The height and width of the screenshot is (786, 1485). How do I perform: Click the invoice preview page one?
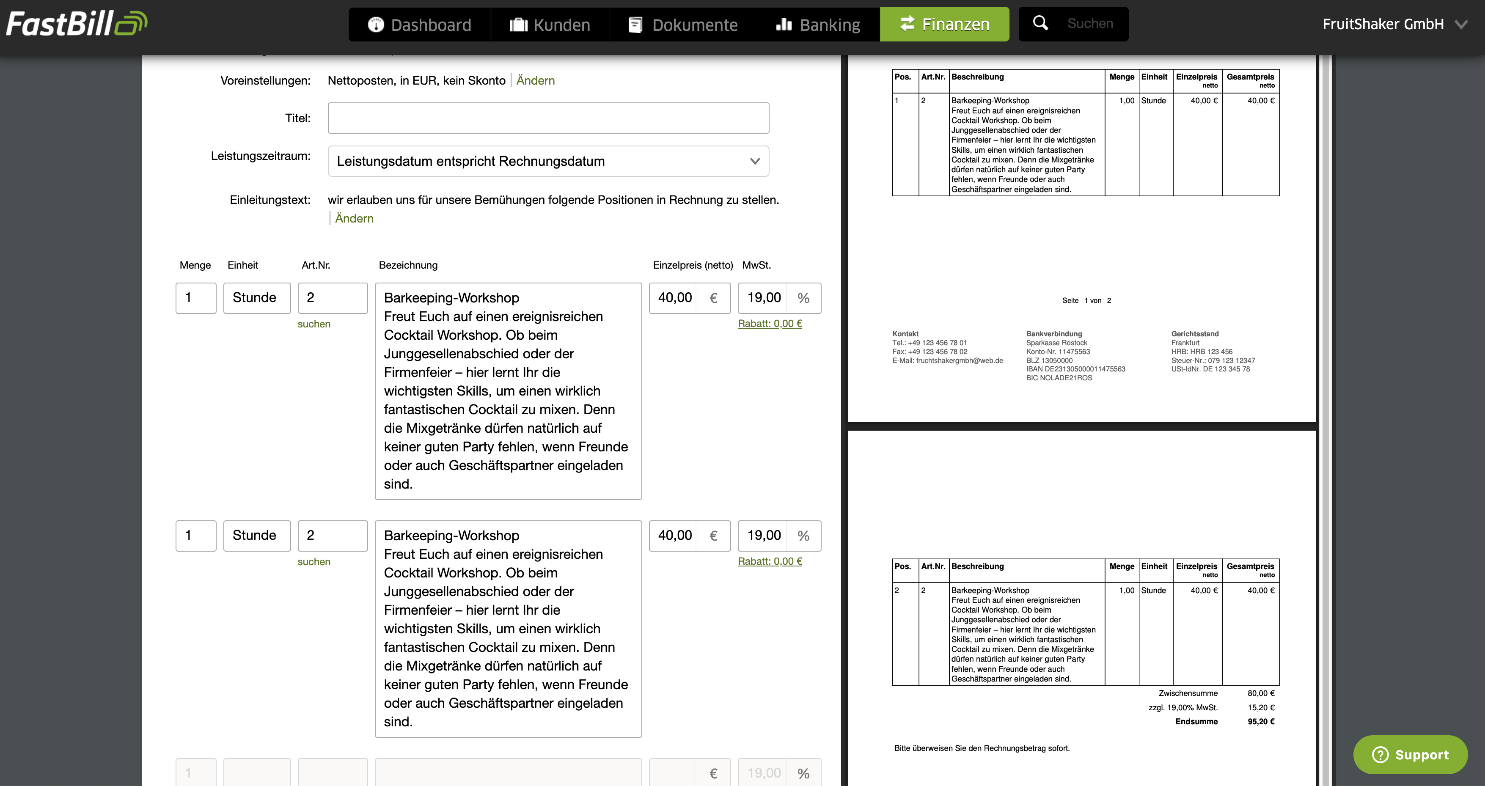[1082, 239]
